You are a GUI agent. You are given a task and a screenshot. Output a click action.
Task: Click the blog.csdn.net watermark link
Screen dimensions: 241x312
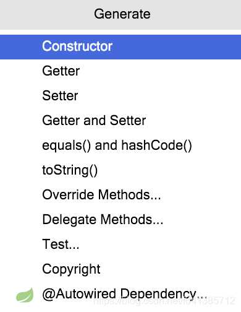(x=164, y=301)
